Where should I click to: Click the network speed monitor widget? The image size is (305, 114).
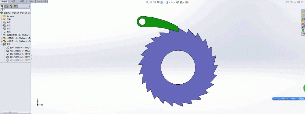click(289, 99)
